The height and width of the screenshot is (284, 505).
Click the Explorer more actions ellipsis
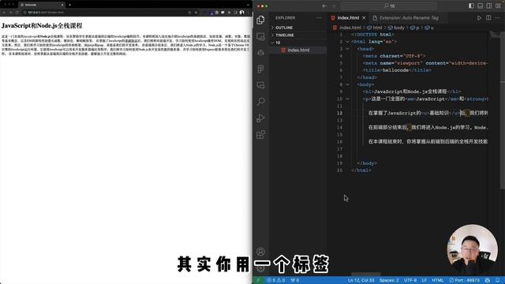coord(319,17)
